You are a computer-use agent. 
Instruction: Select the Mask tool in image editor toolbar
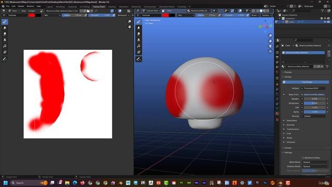click(x=5, y=52)
